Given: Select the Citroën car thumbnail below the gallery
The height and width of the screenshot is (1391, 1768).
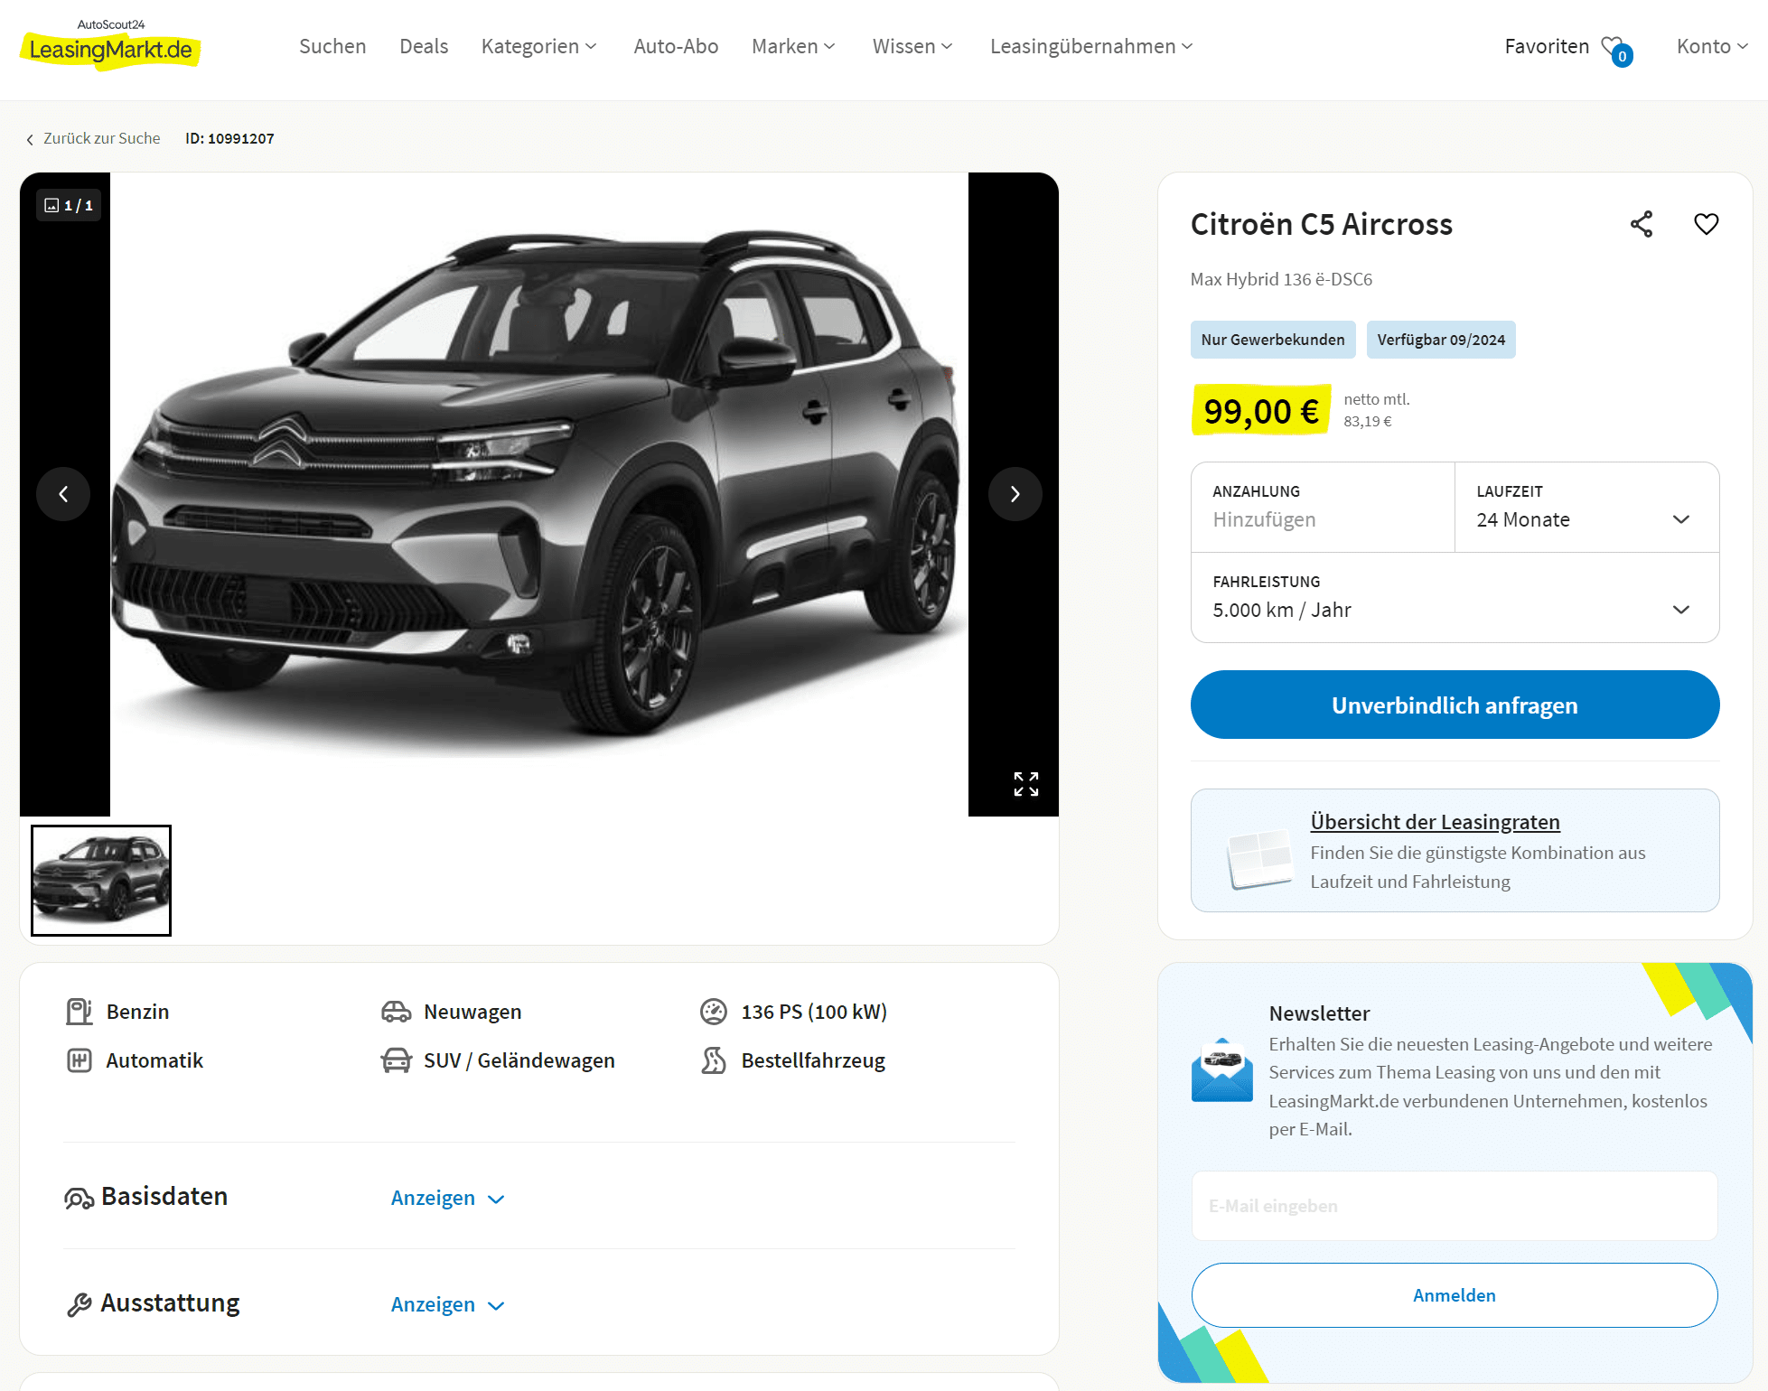Looking at the screenshot, I should [101, 880].
